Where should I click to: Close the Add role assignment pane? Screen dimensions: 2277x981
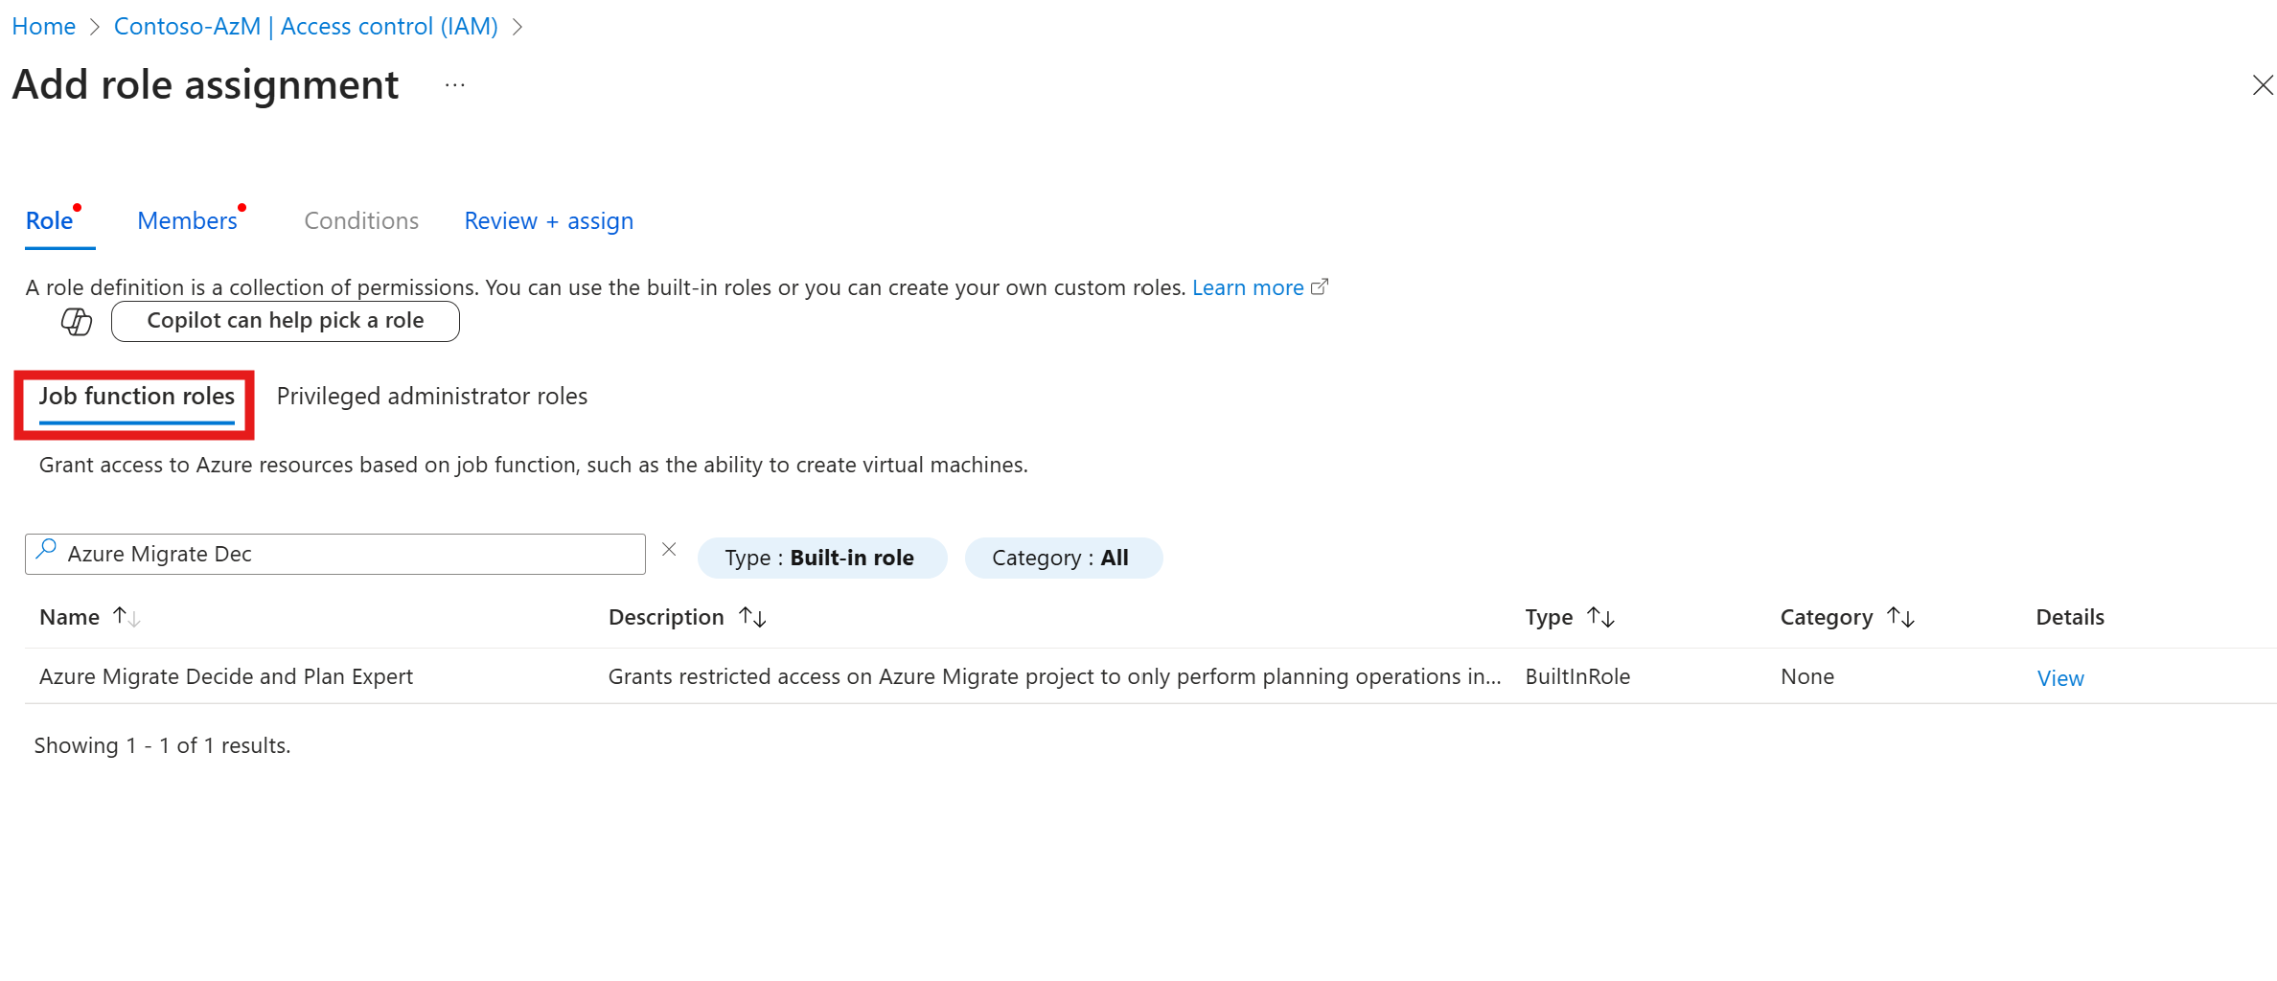click(x=2262, y=85)
